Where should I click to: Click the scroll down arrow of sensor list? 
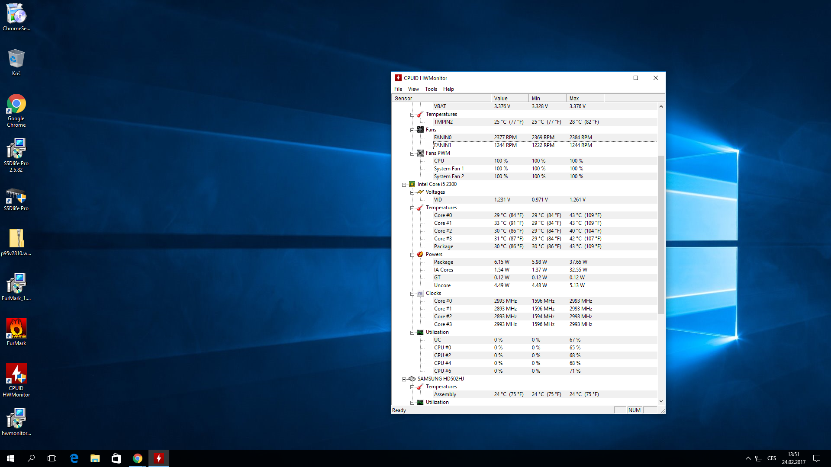[661, 401]
